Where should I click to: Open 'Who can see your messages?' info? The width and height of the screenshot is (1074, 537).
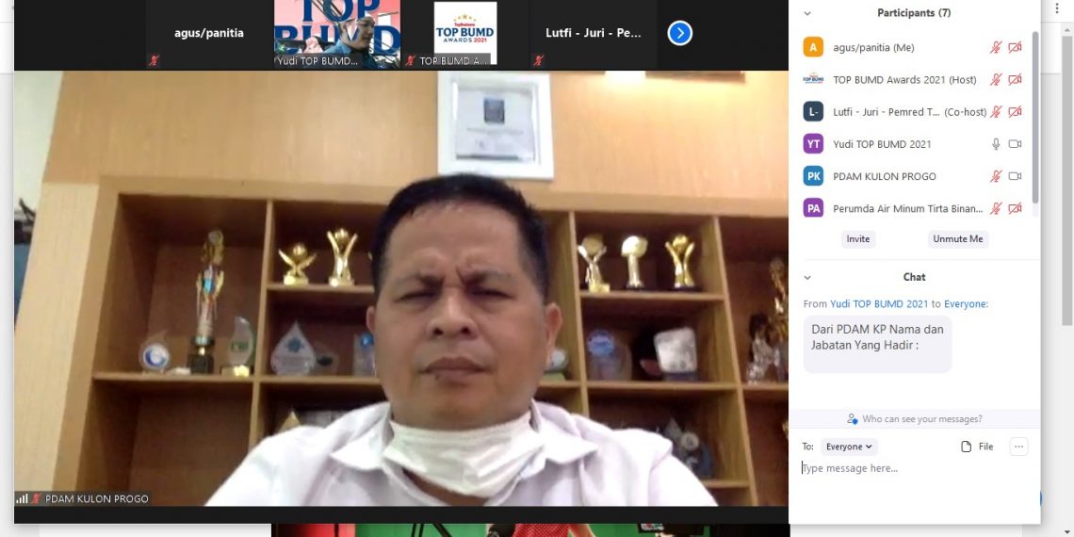pyautogui.click(x=915, y=418)
